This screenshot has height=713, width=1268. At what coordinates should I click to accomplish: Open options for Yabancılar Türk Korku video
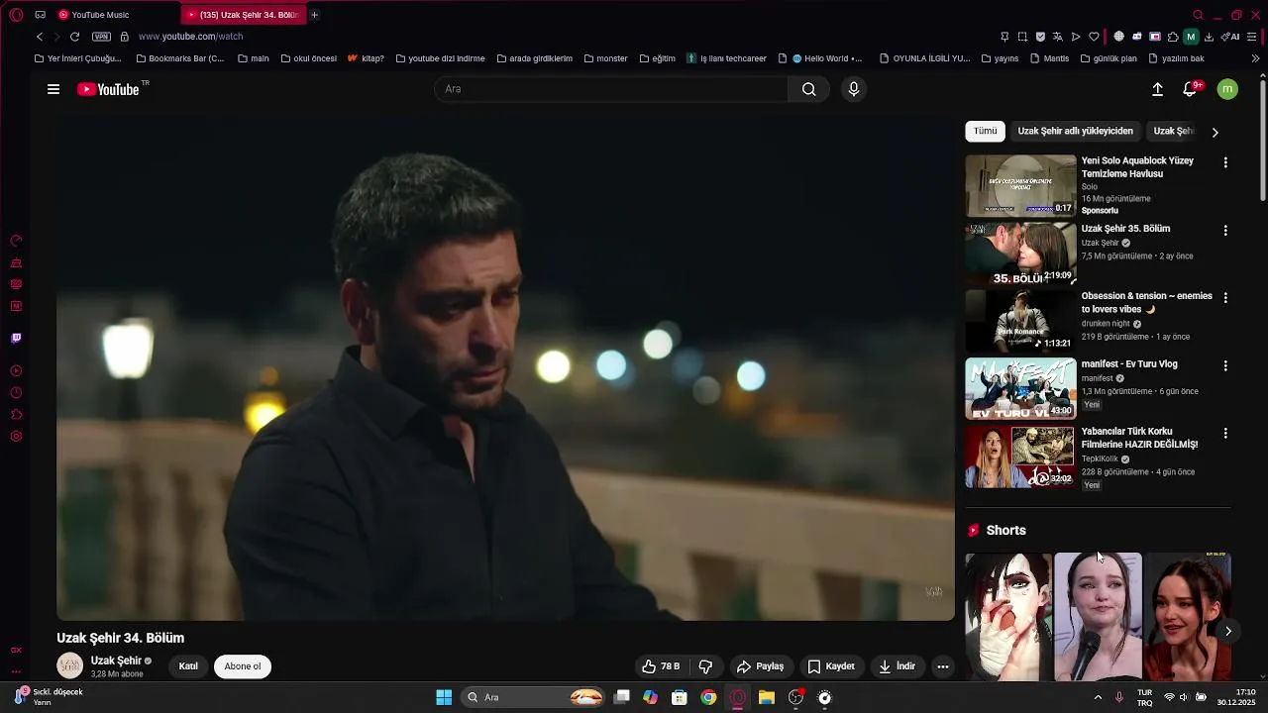(1225, 434)
